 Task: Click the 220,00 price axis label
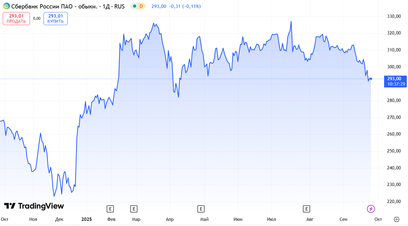(394, 201)
